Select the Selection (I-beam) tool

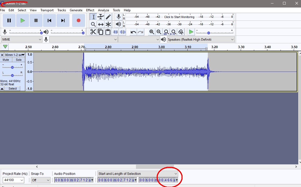[x=93, y=17]
